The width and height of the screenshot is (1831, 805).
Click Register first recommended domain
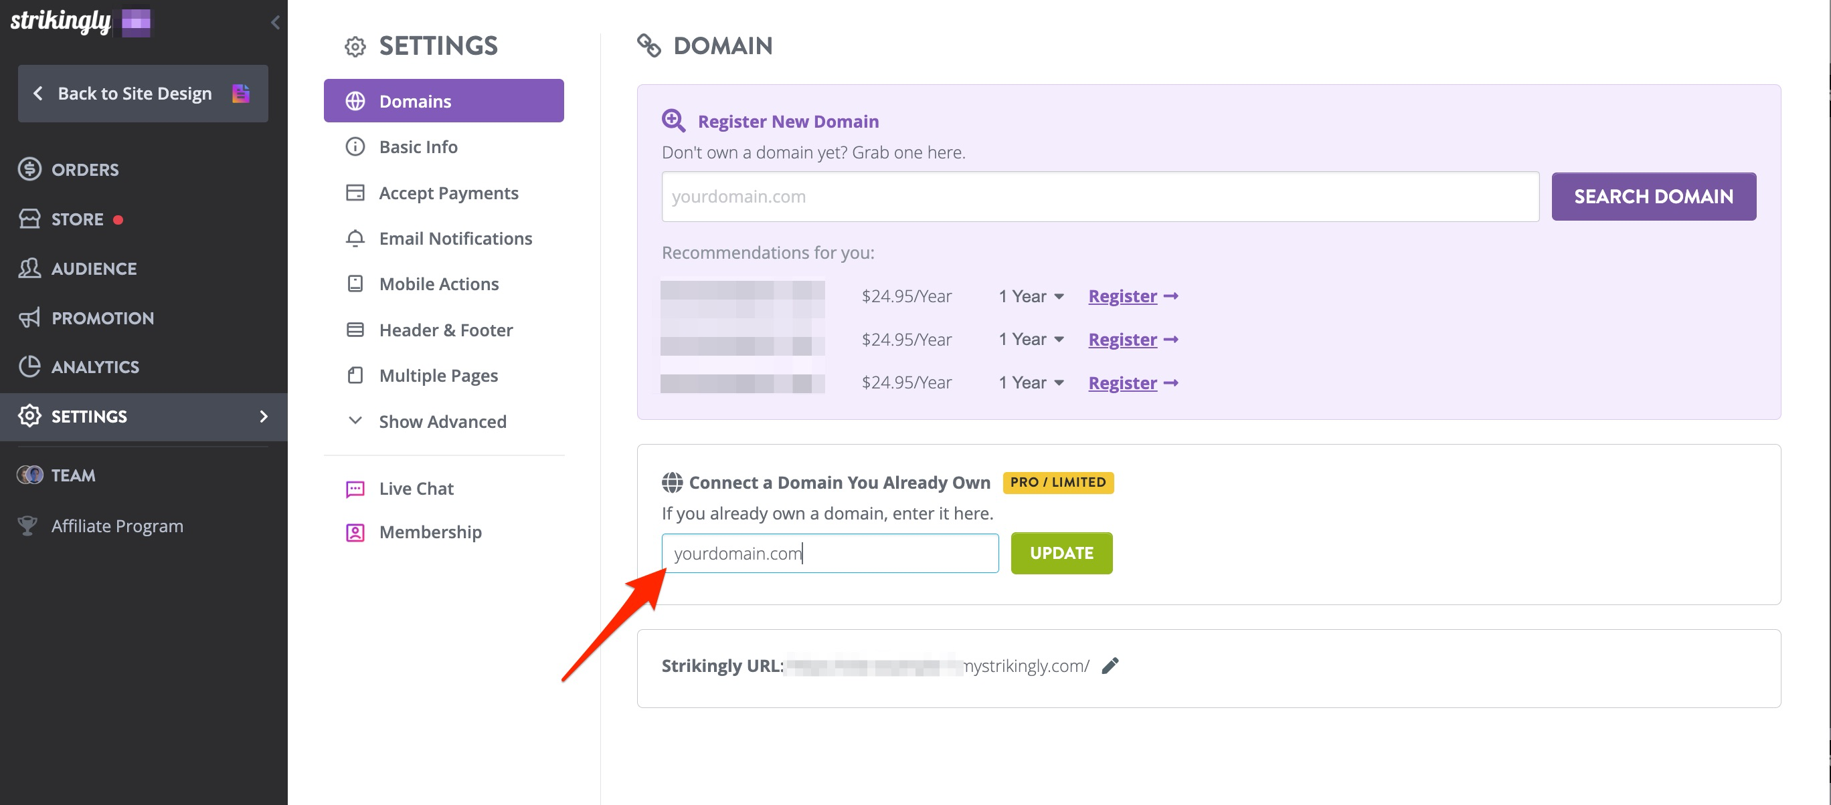1122,295
